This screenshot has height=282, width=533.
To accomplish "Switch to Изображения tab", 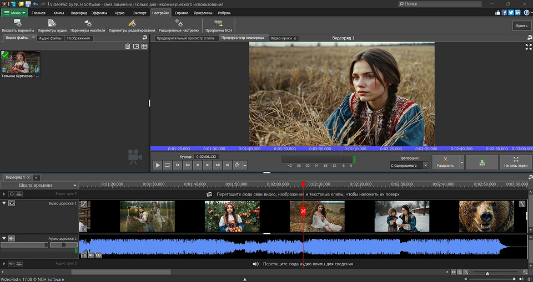I will coord(78,38).
